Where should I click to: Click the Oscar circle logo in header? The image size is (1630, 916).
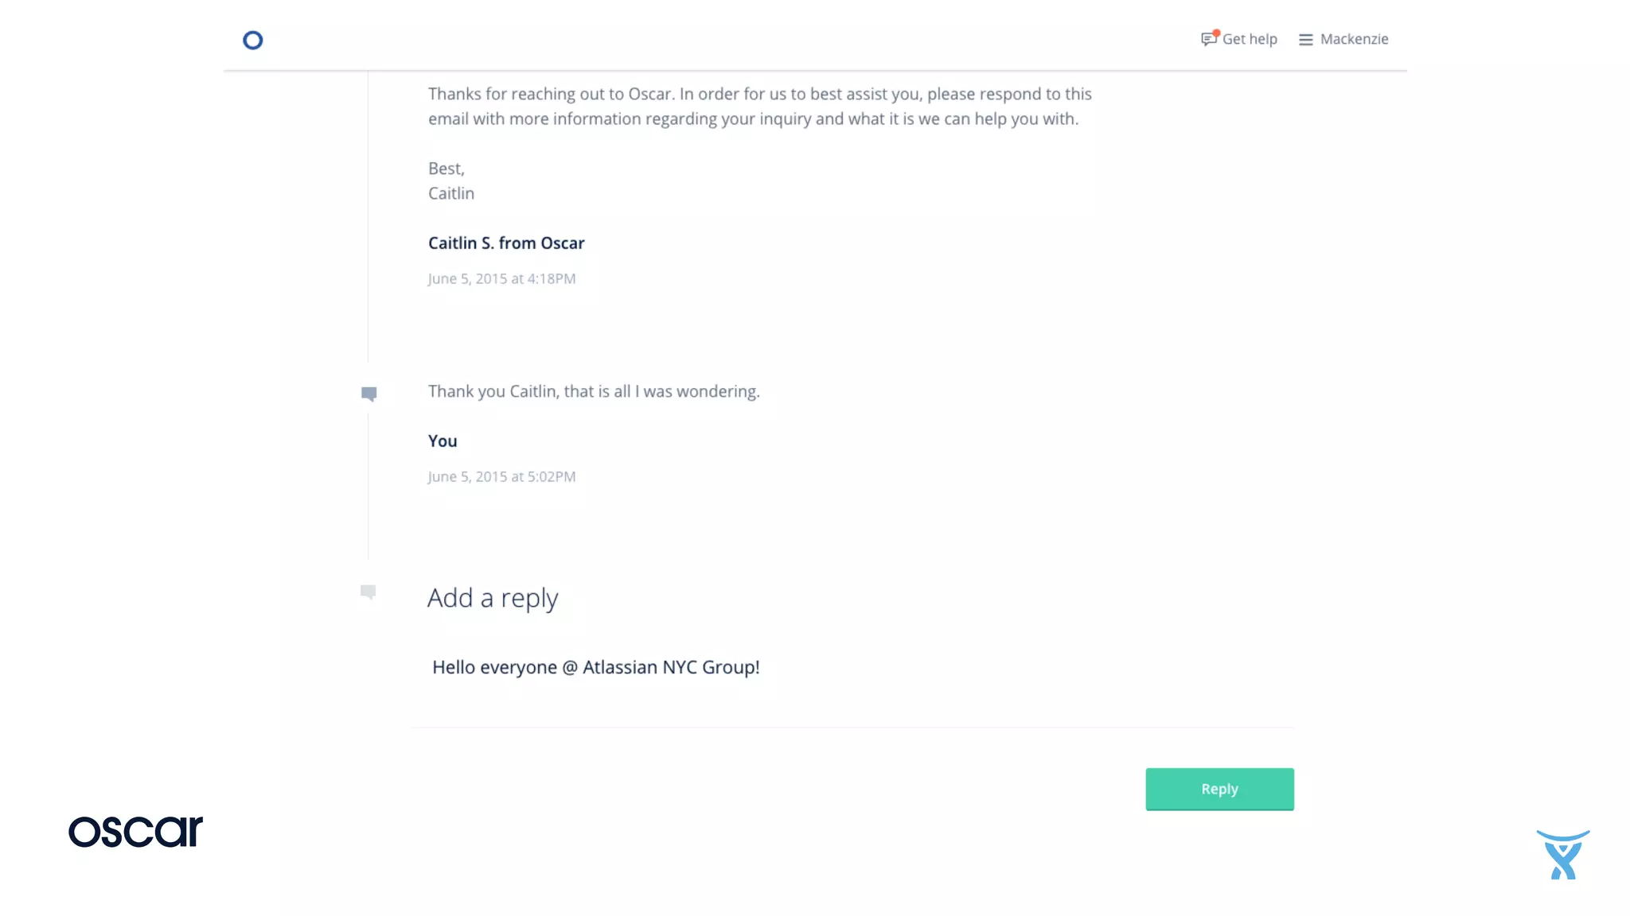pyautogui.click(x=253, y=40)
